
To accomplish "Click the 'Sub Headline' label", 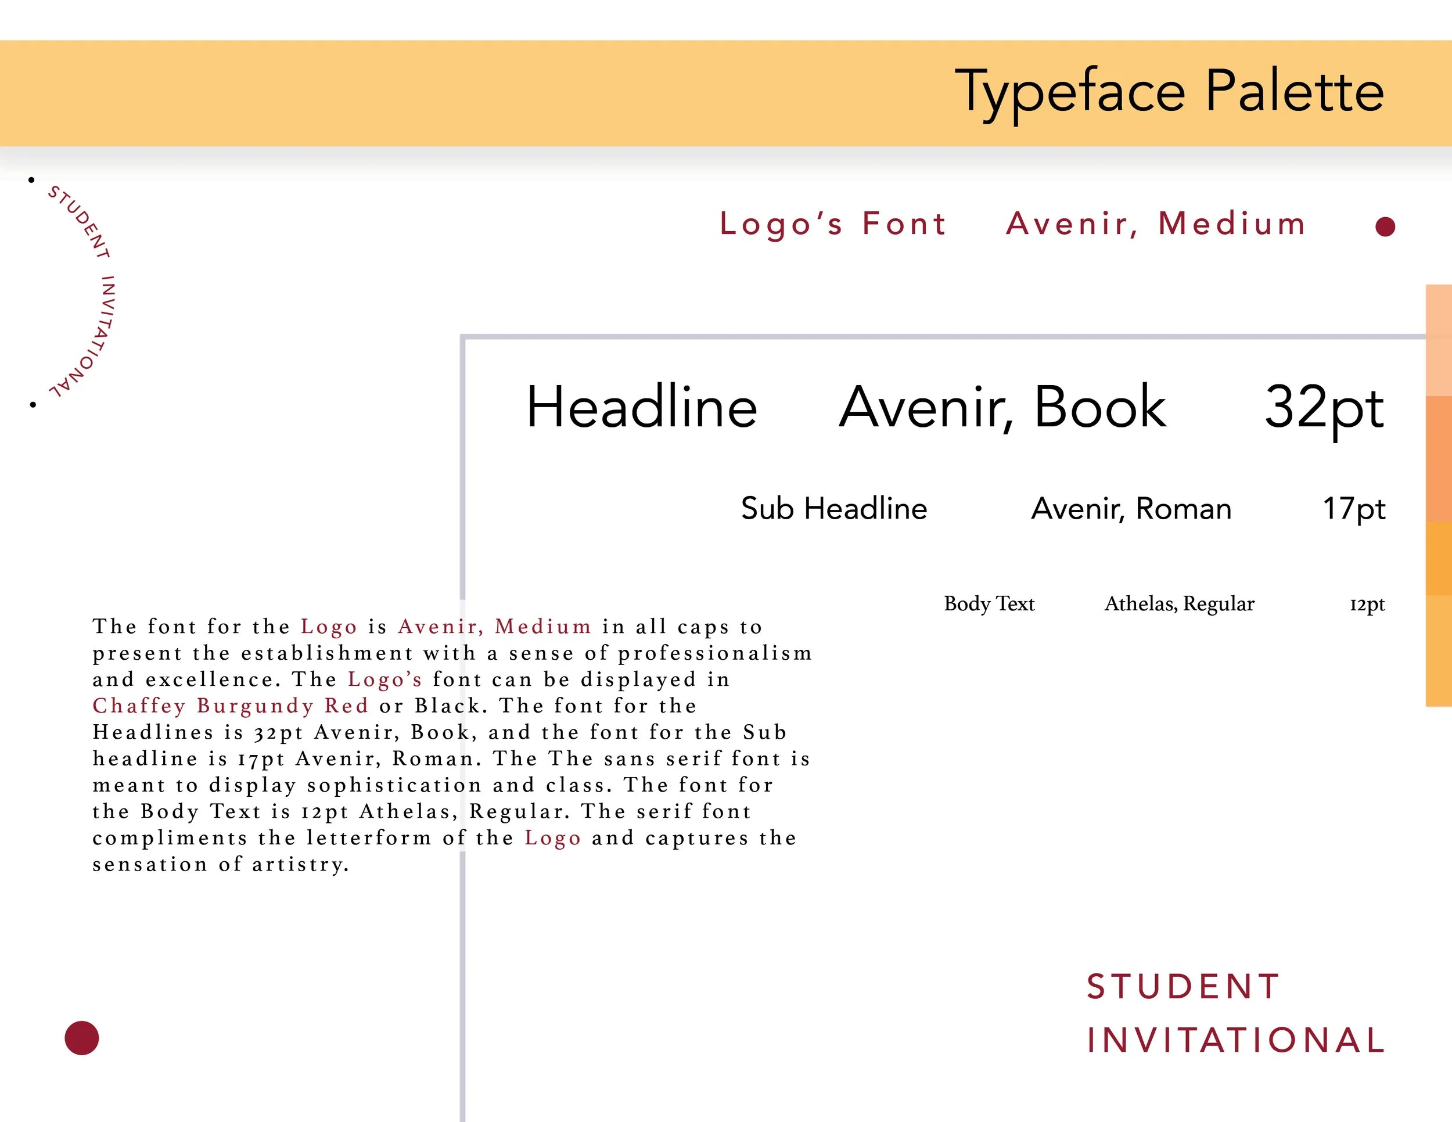I will (833, 509).
